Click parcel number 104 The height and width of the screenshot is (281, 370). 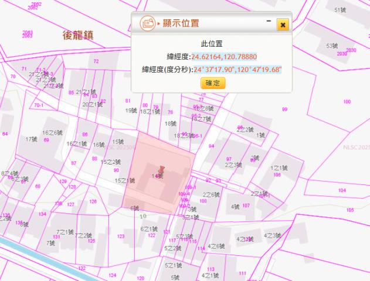click(342, 190)
